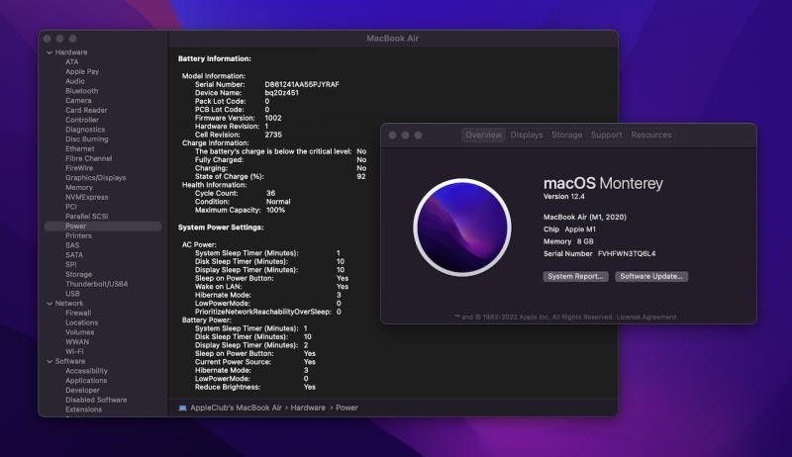Select Firewall under Network
The image size is (792, 457).
pos(78,314)
